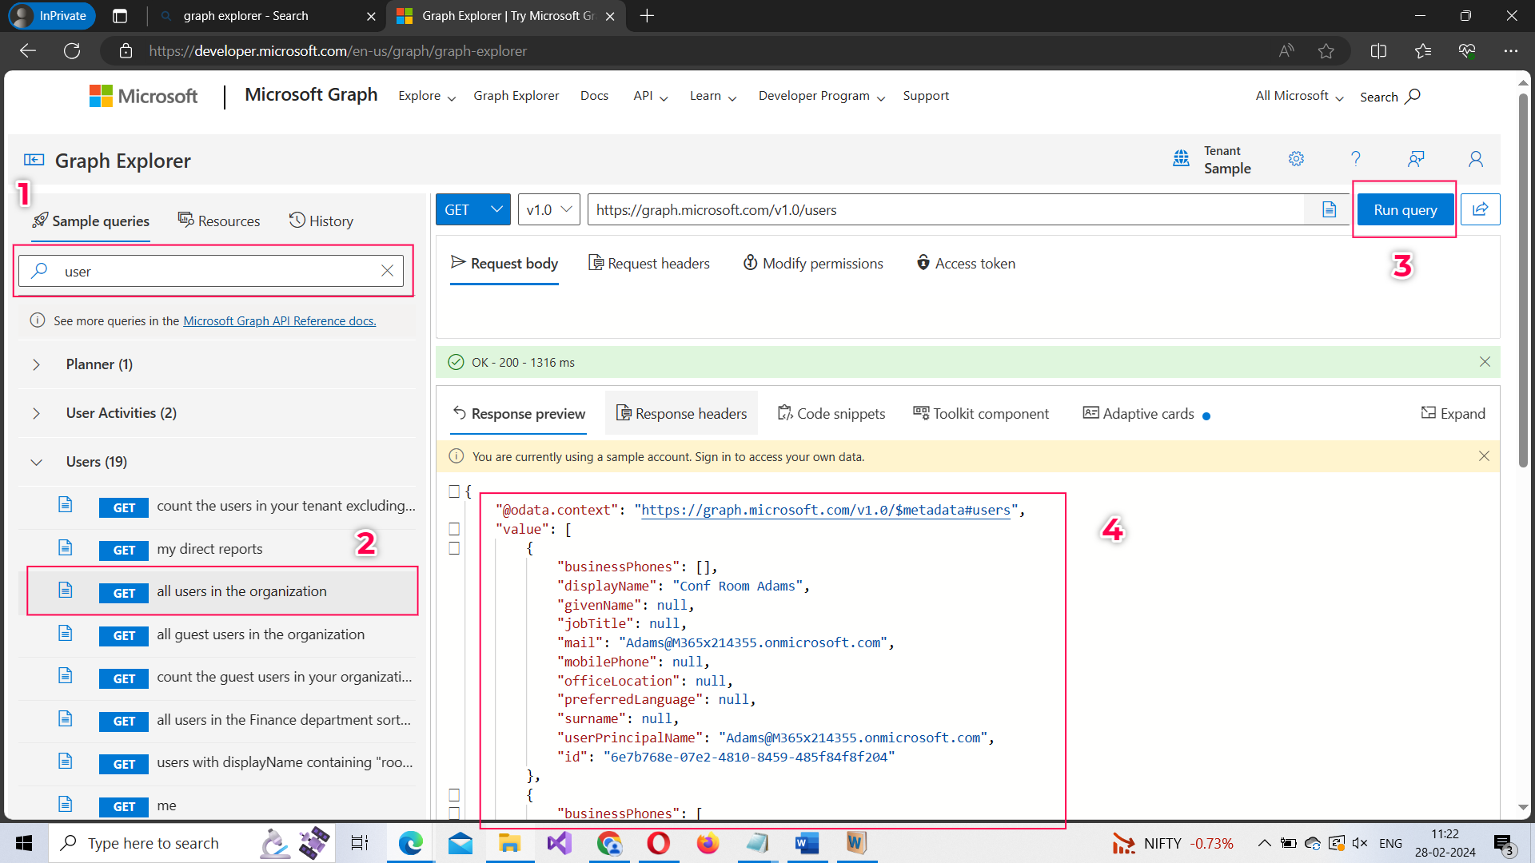Click the page vertical scrollbar

pyautogui.click(x=1523, y=280)
